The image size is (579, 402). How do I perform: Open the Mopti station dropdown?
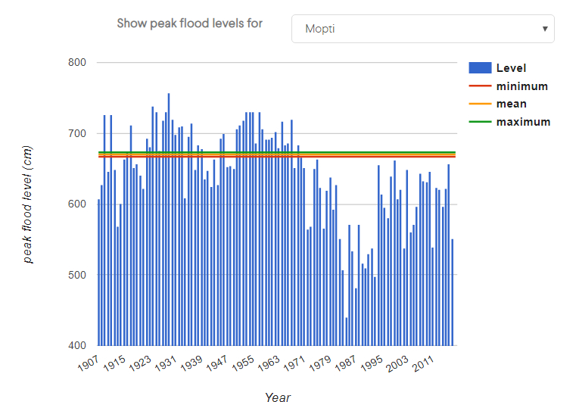point(423,29)
